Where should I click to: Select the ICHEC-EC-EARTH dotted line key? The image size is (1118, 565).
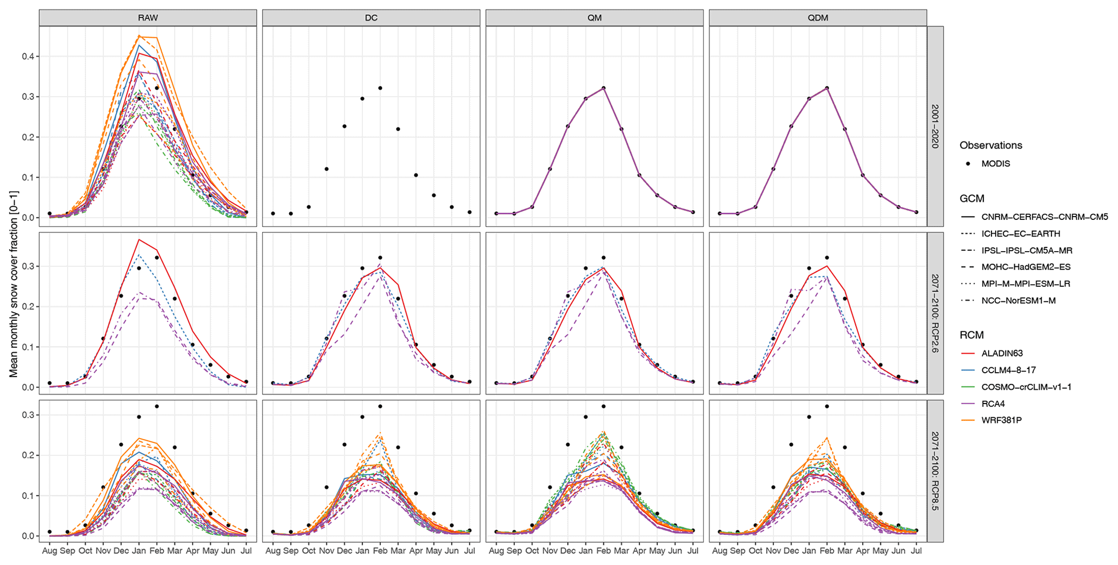(x=969, y=234)
